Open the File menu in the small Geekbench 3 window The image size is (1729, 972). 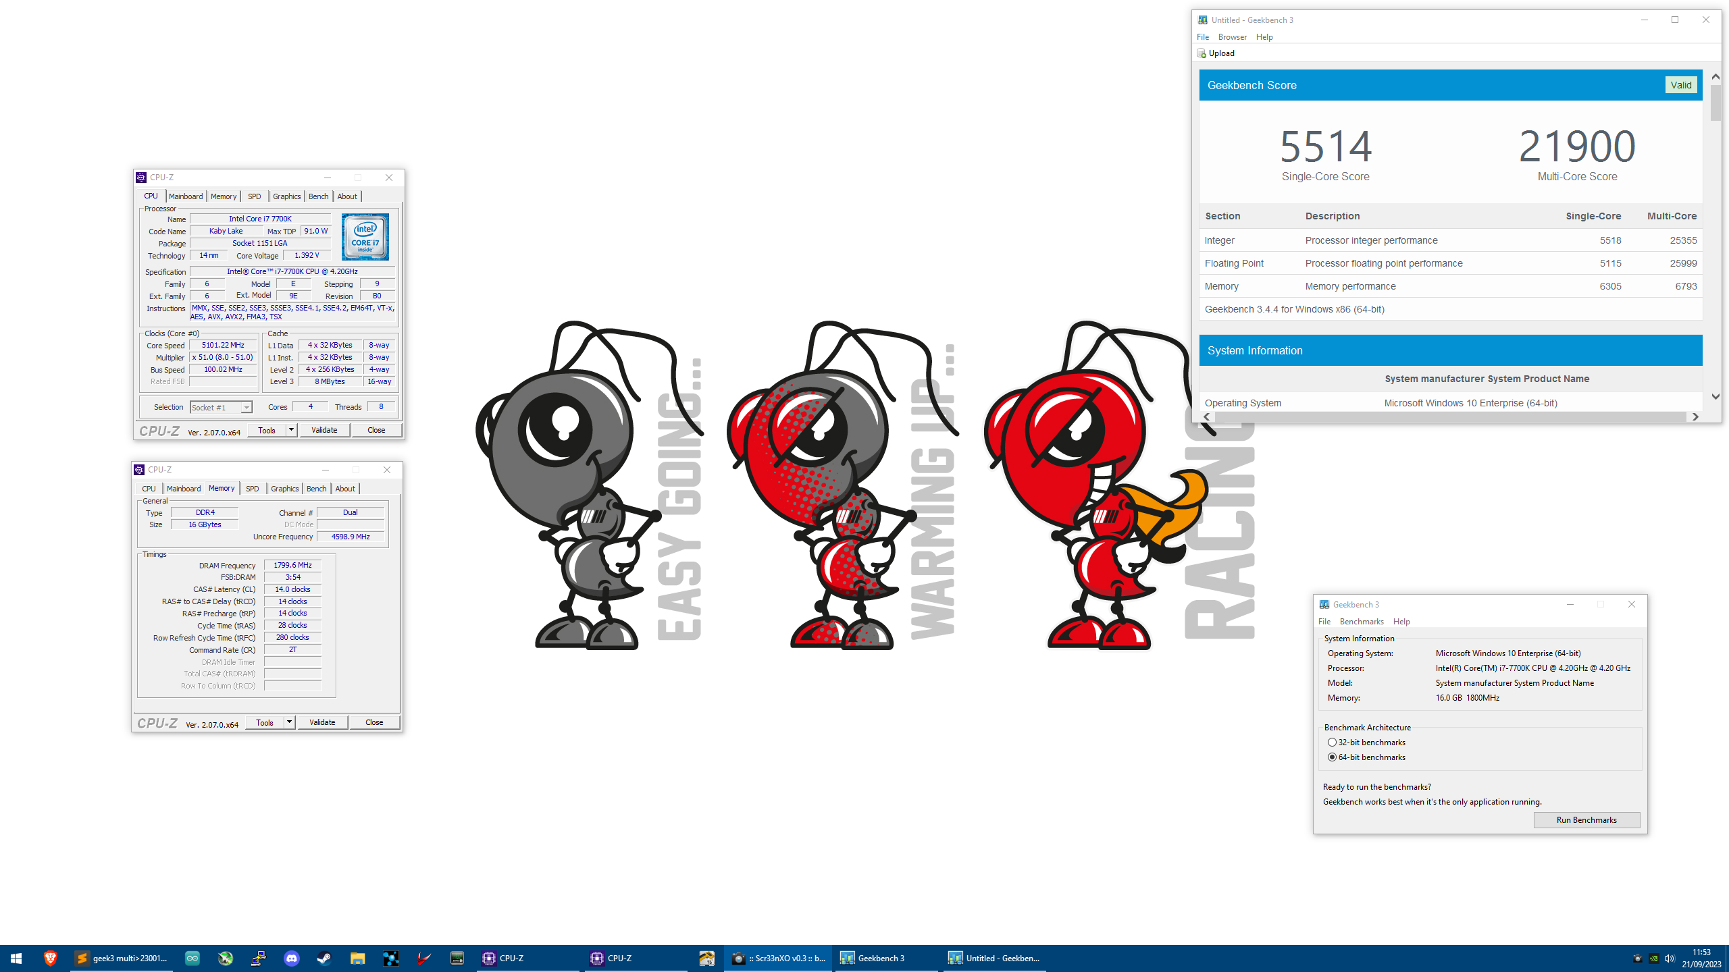coord(1324,622)
